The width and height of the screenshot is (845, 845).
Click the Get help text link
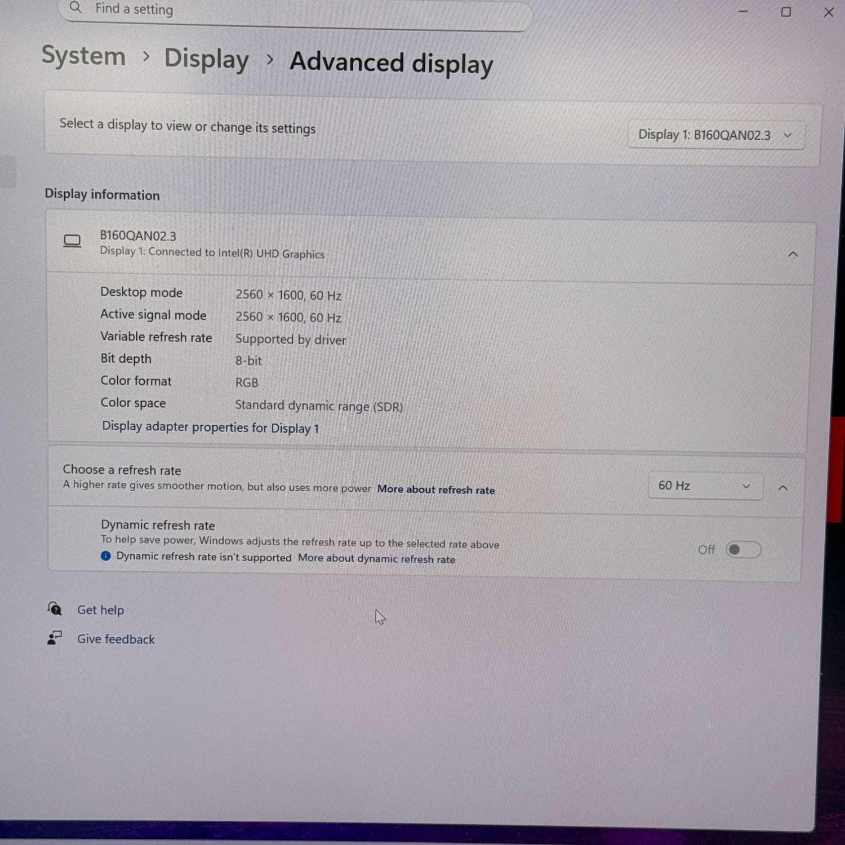100,610
